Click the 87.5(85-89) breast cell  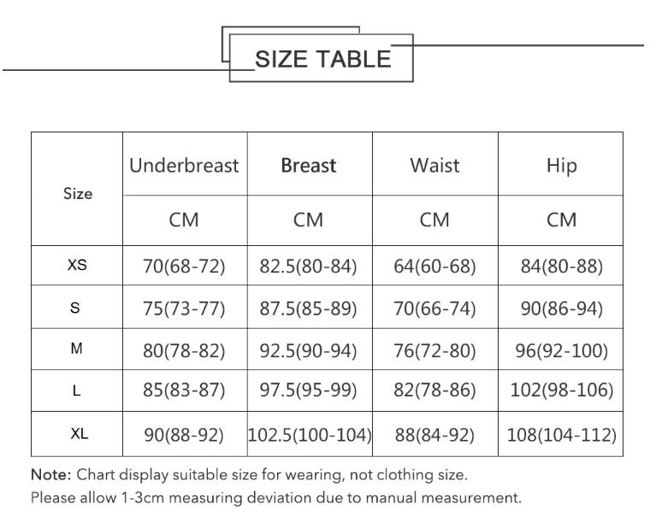[309, 308]
